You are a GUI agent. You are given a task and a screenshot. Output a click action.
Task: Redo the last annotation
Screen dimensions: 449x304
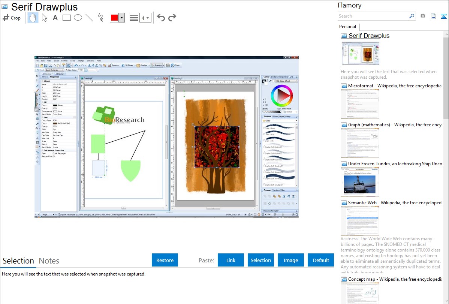tap(172, 18)
